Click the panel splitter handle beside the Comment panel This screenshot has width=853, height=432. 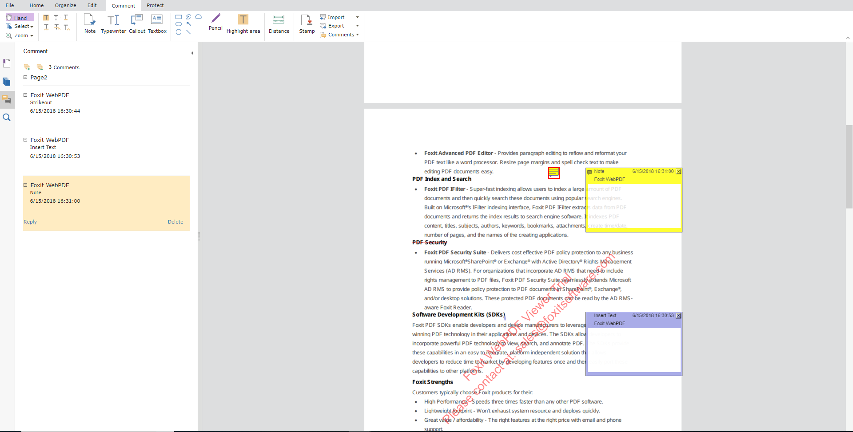click(x=199, y=237)
